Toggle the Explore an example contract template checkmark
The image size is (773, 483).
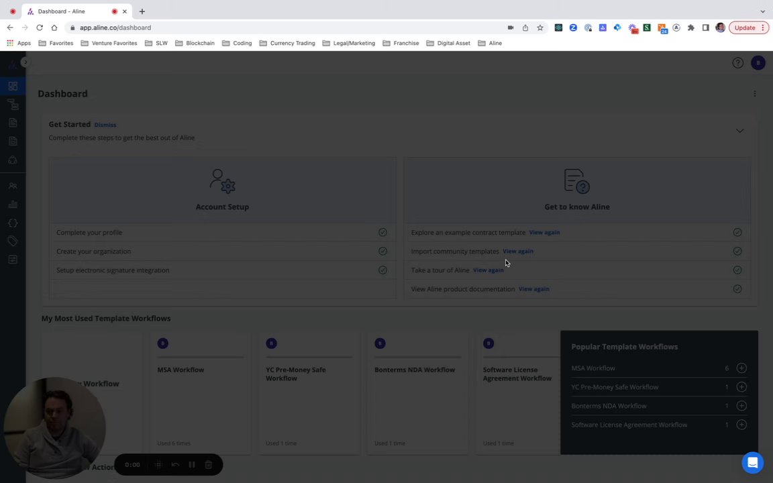pos(737,233)
